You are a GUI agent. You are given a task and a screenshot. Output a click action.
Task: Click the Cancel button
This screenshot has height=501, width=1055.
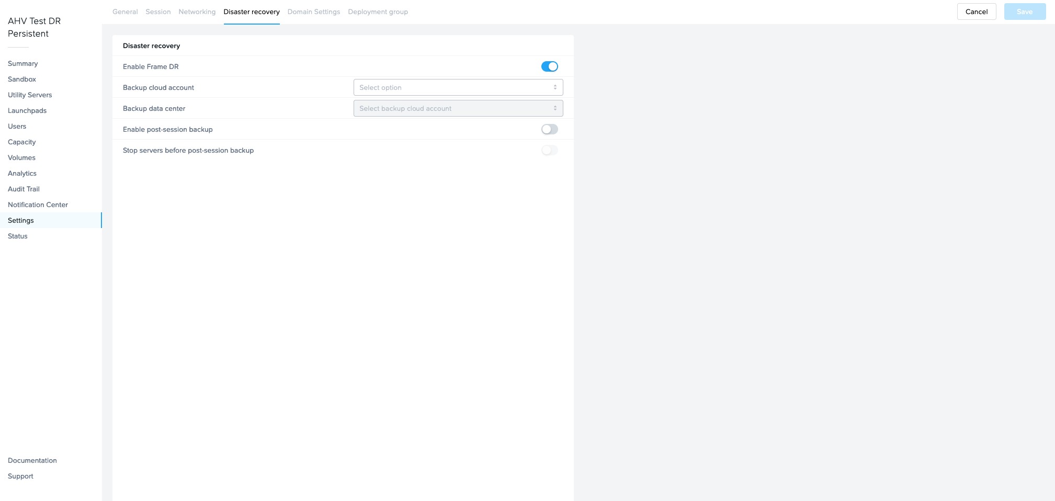click(976, 12)
